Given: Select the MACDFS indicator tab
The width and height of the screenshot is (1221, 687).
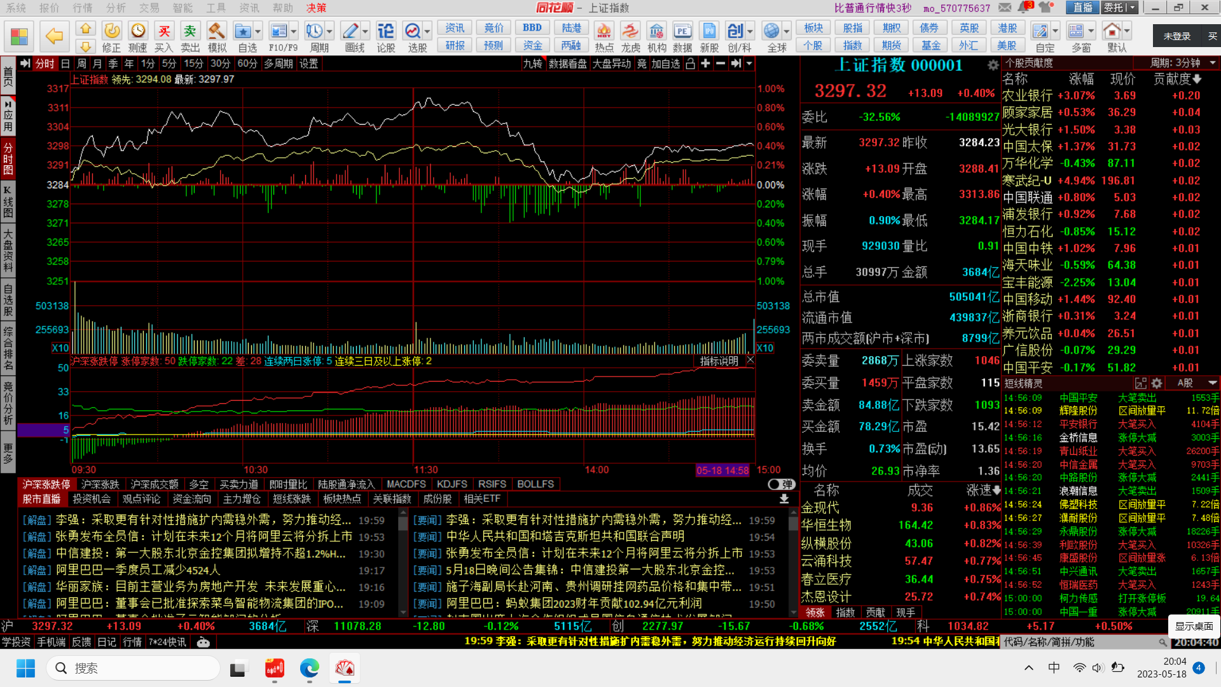Looking at the screenshot, I should pos(406,484).
